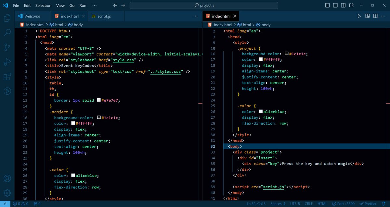The height and width of the screenshot is (207, 390).
Task: Run the file with the play icon
Action: [359, 16]
